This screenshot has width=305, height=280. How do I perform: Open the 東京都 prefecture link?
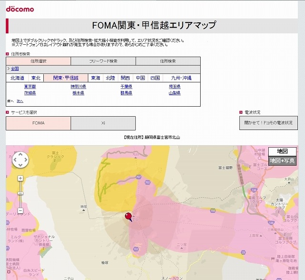[x=30, y=87]
